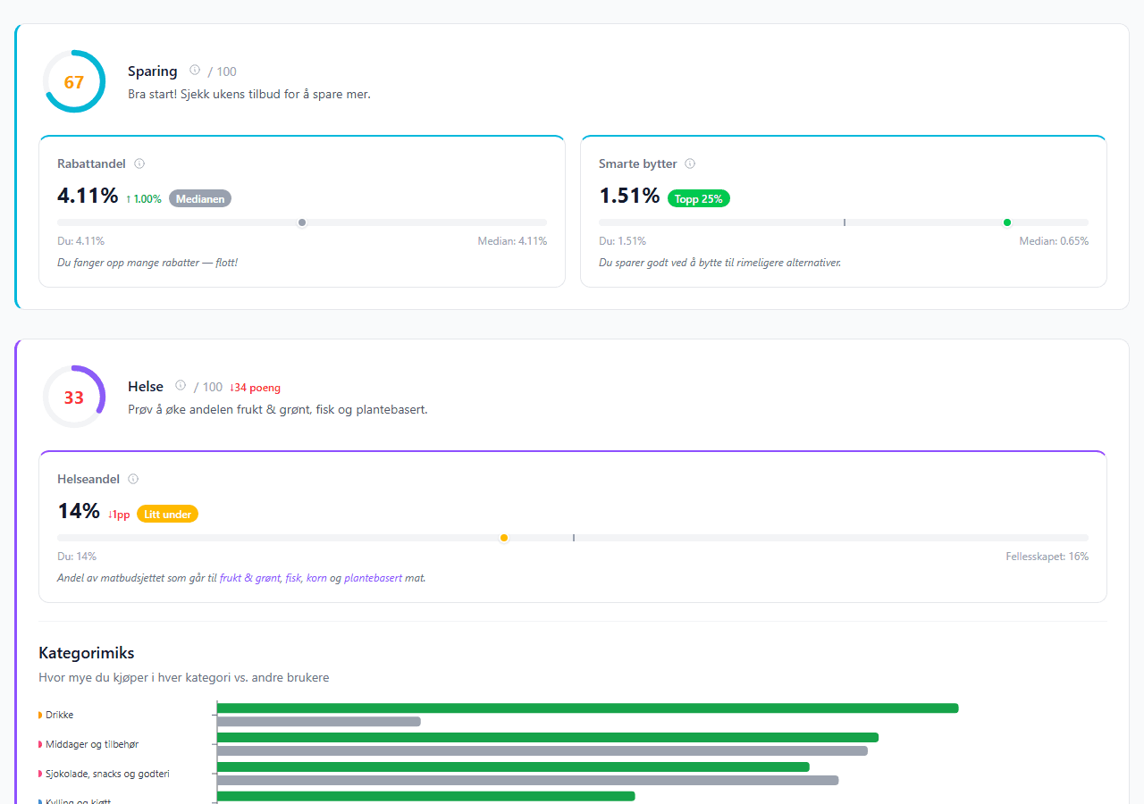Click the green Drikke bar in chart

[x=587, y=708]
